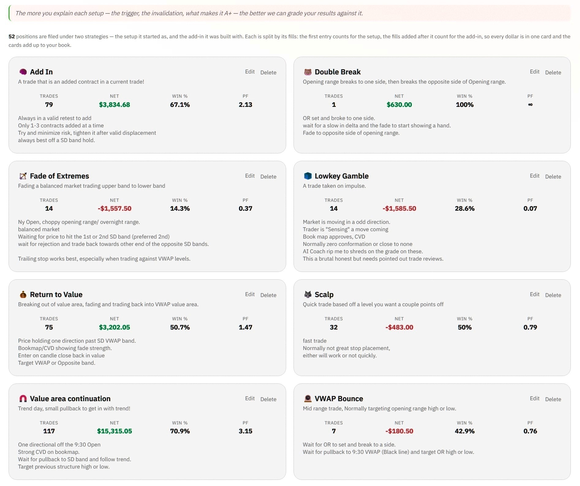Select the Return to Value card title
Screen dimensions: 580x486
tap(56, 295)
